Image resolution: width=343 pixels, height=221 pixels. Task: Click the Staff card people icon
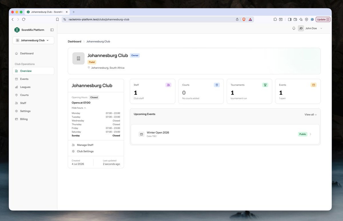168,85
